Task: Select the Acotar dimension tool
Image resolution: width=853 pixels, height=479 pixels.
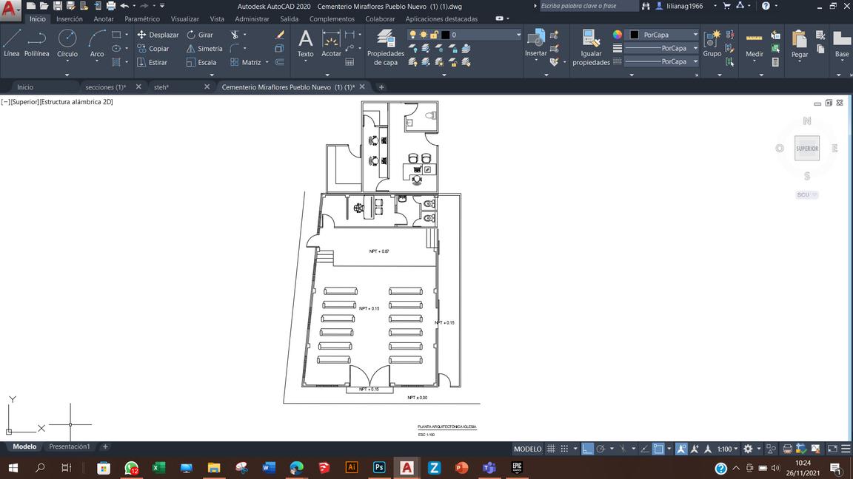Action: 331,44
